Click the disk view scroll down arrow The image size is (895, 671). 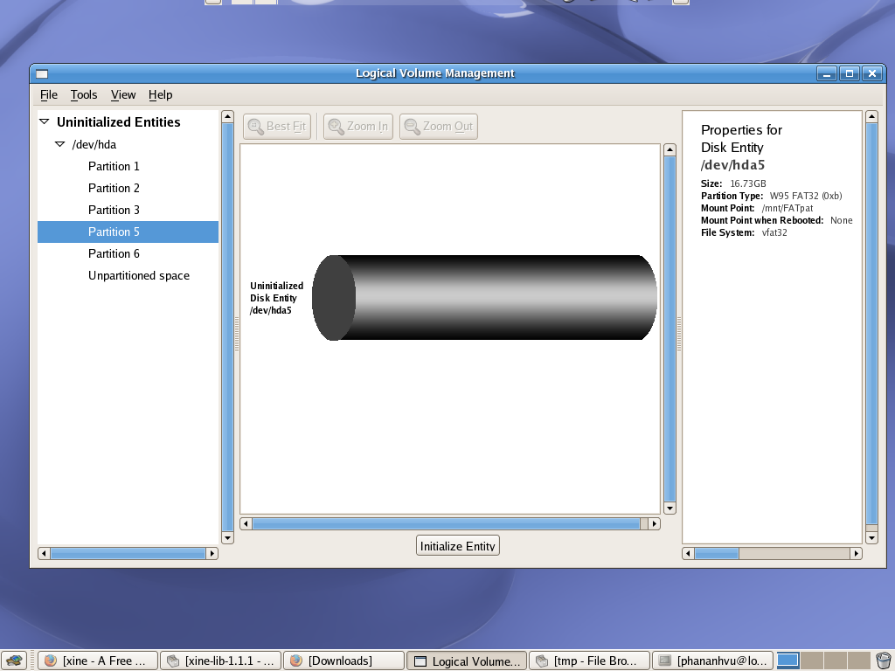pos(670,508)
